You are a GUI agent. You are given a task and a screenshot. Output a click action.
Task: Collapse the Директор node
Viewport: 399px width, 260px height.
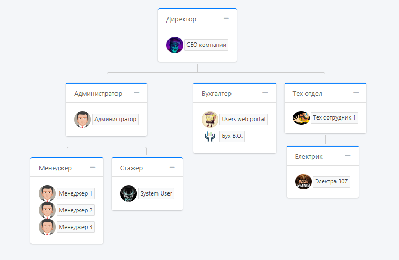(226, 18)
